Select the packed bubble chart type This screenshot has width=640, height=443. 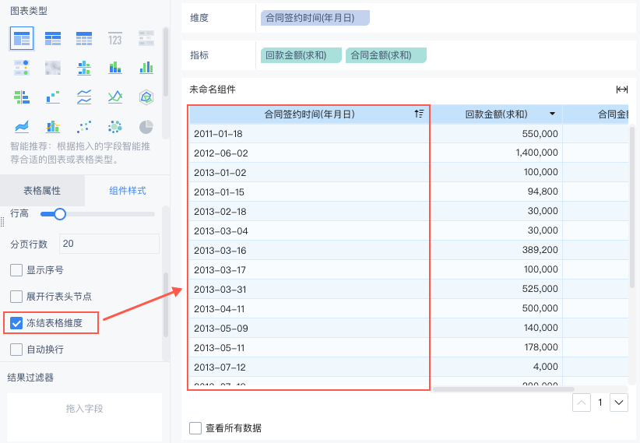tap(115, 127)
